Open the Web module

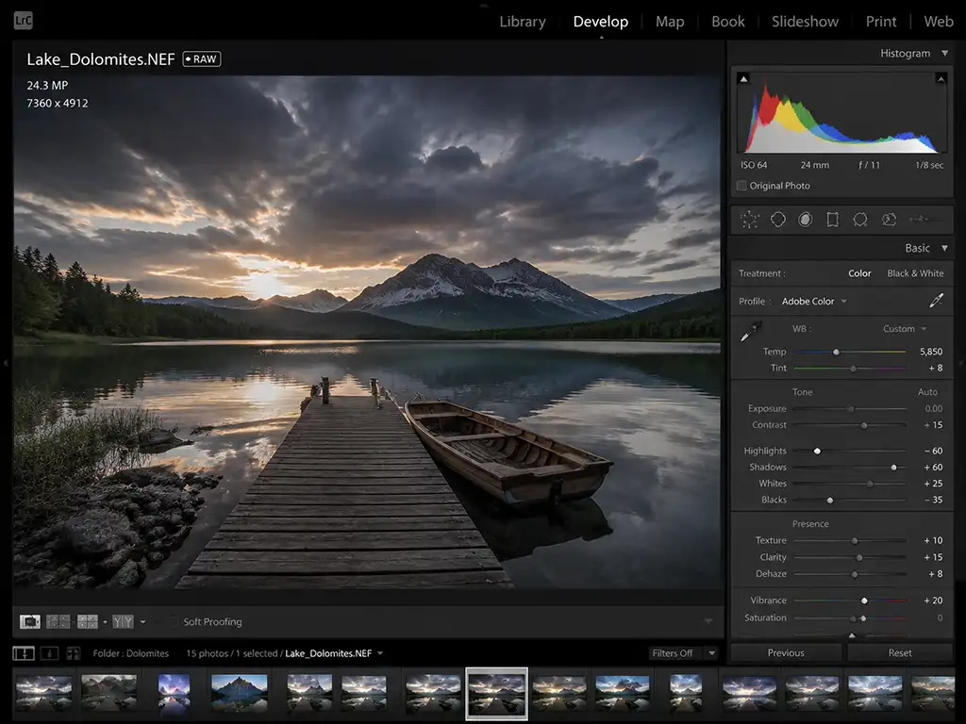(939, 22)
